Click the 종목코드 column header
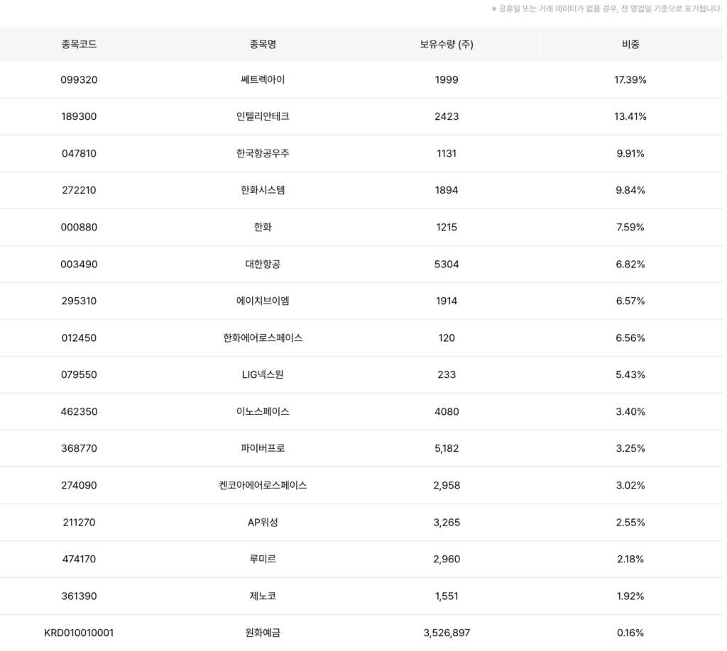 (x=79, y=44)
